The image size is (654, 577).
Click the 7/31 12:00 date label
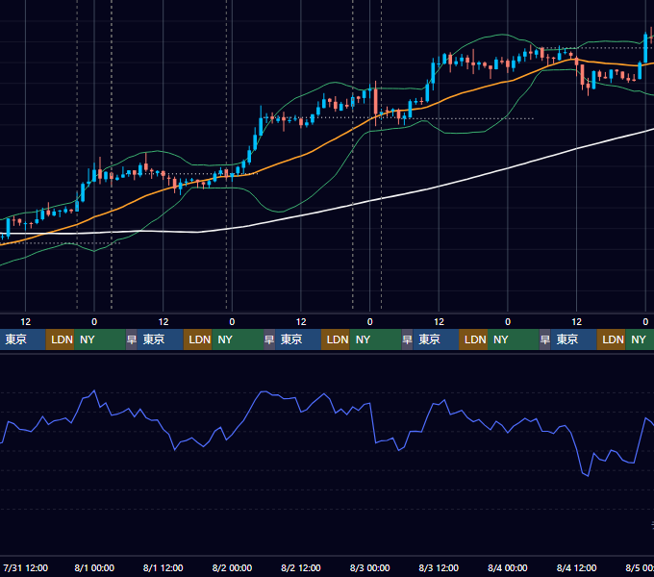(x=25, y=567)
